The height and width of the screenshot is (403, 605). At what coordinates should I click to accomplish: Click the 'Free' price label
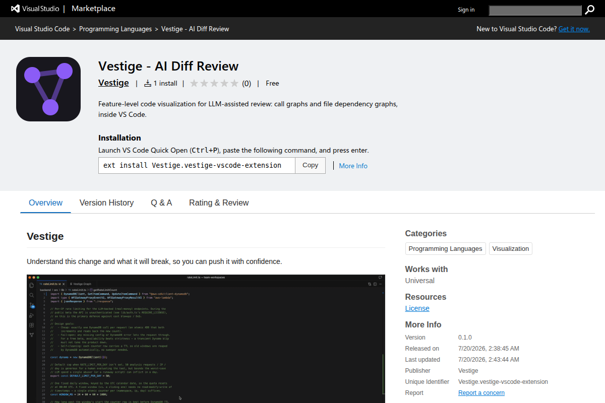[272, 84]
